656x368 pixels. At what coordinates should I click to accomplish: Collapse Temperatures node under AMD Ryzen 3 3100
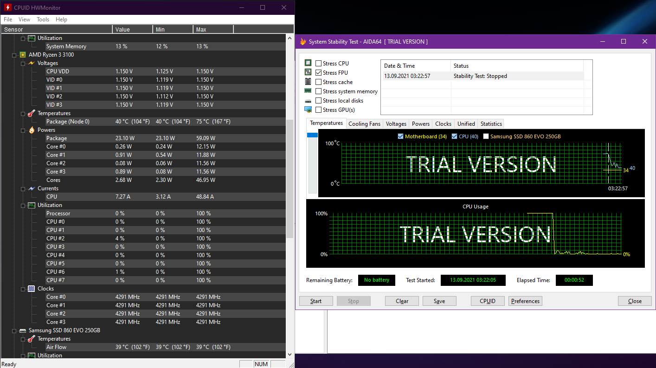point(23,113)
